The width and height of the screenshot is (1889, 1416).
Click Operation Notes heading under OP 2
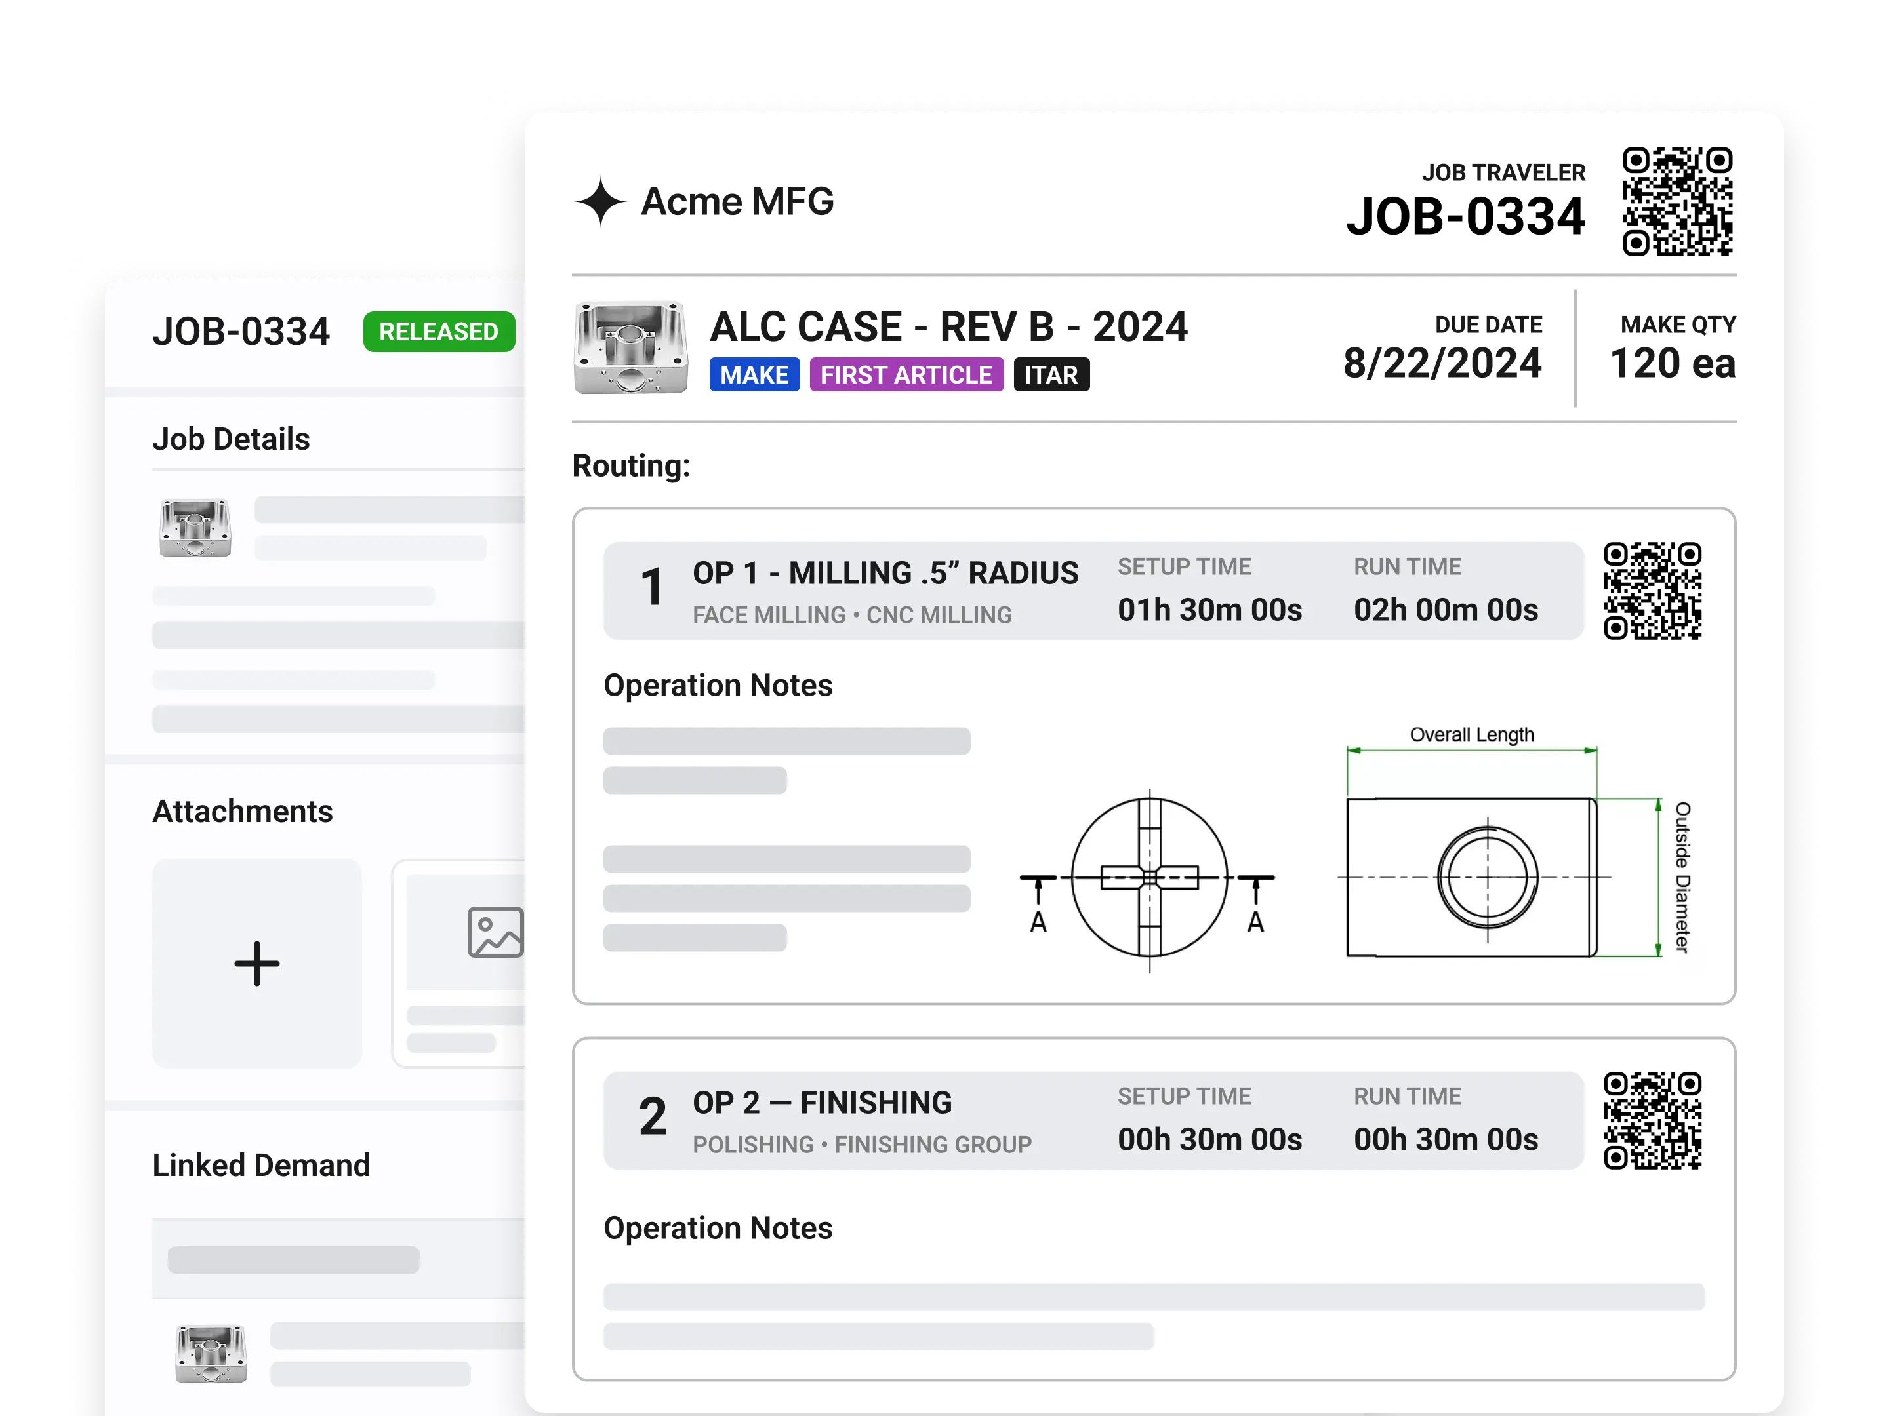(x=718, y=1229)
